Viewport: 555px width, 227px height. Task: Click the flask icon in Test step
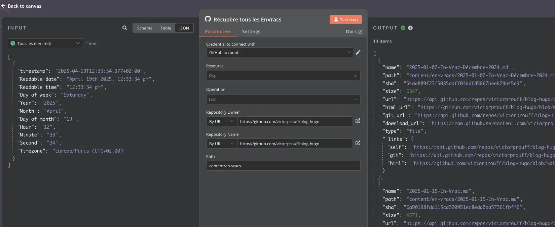[x=336, y=19]
